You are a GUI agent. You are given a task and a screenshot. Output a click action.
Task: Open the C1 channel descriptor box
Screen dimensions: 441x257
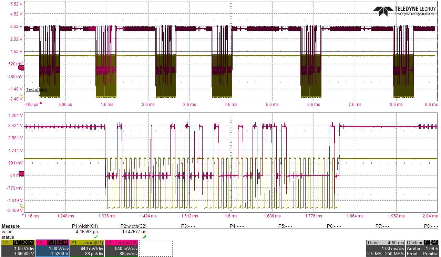point(18,248)
